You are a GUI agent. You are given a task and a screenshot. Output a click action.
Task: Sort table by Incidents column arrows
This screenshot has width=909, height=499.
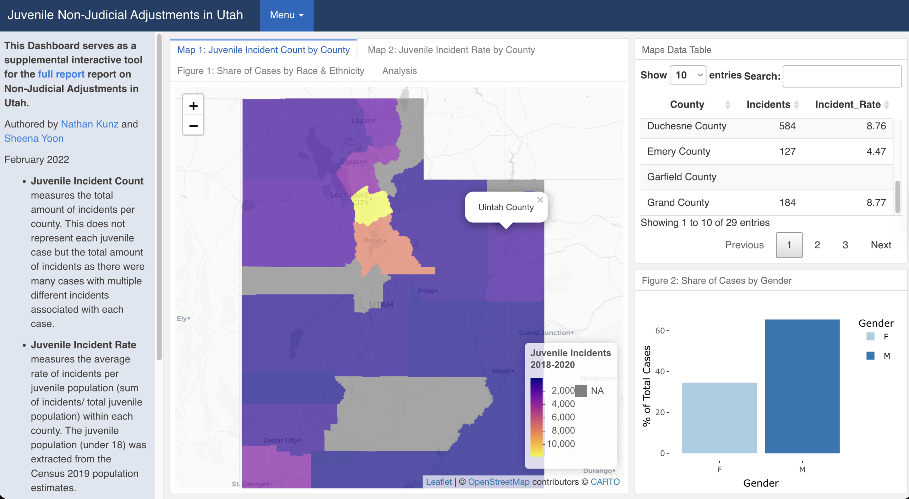[x=796, y=104]
